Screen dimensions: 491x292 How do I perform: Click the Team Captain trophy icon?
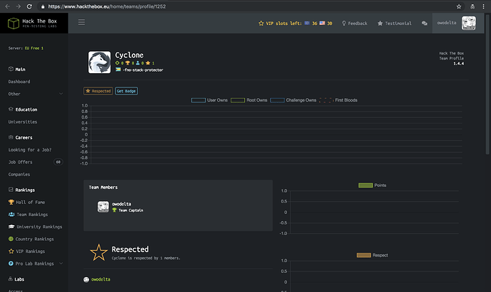(115, 210)
